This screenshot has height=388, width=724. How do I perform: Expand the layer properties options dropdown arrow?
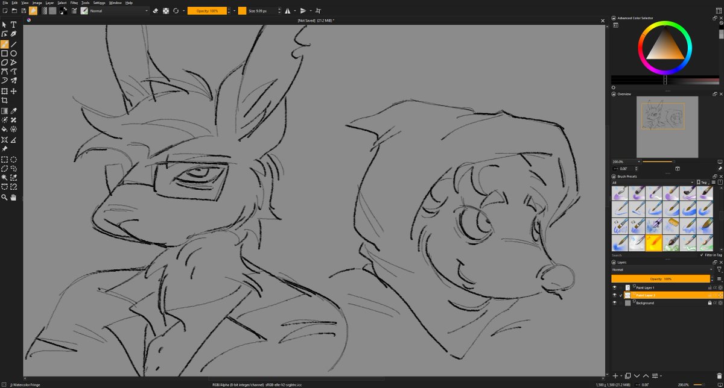[x=661, y=376]
